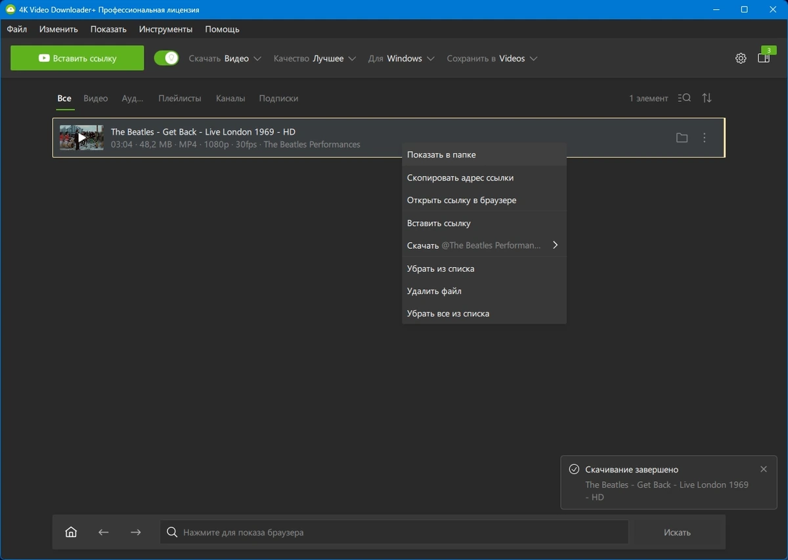
Task: Click the Вставить ссылку green button
Action: (x=77, y=58)
